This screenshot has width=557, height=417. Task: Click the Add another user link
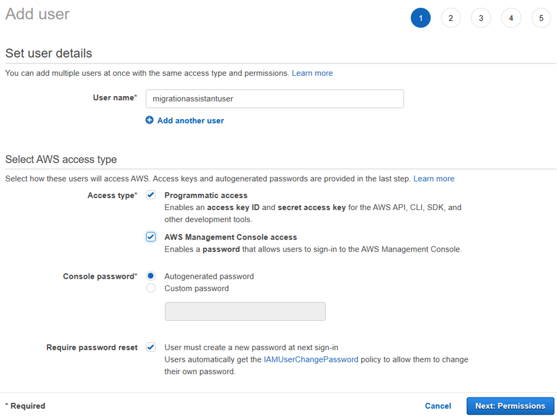(190, 120)
